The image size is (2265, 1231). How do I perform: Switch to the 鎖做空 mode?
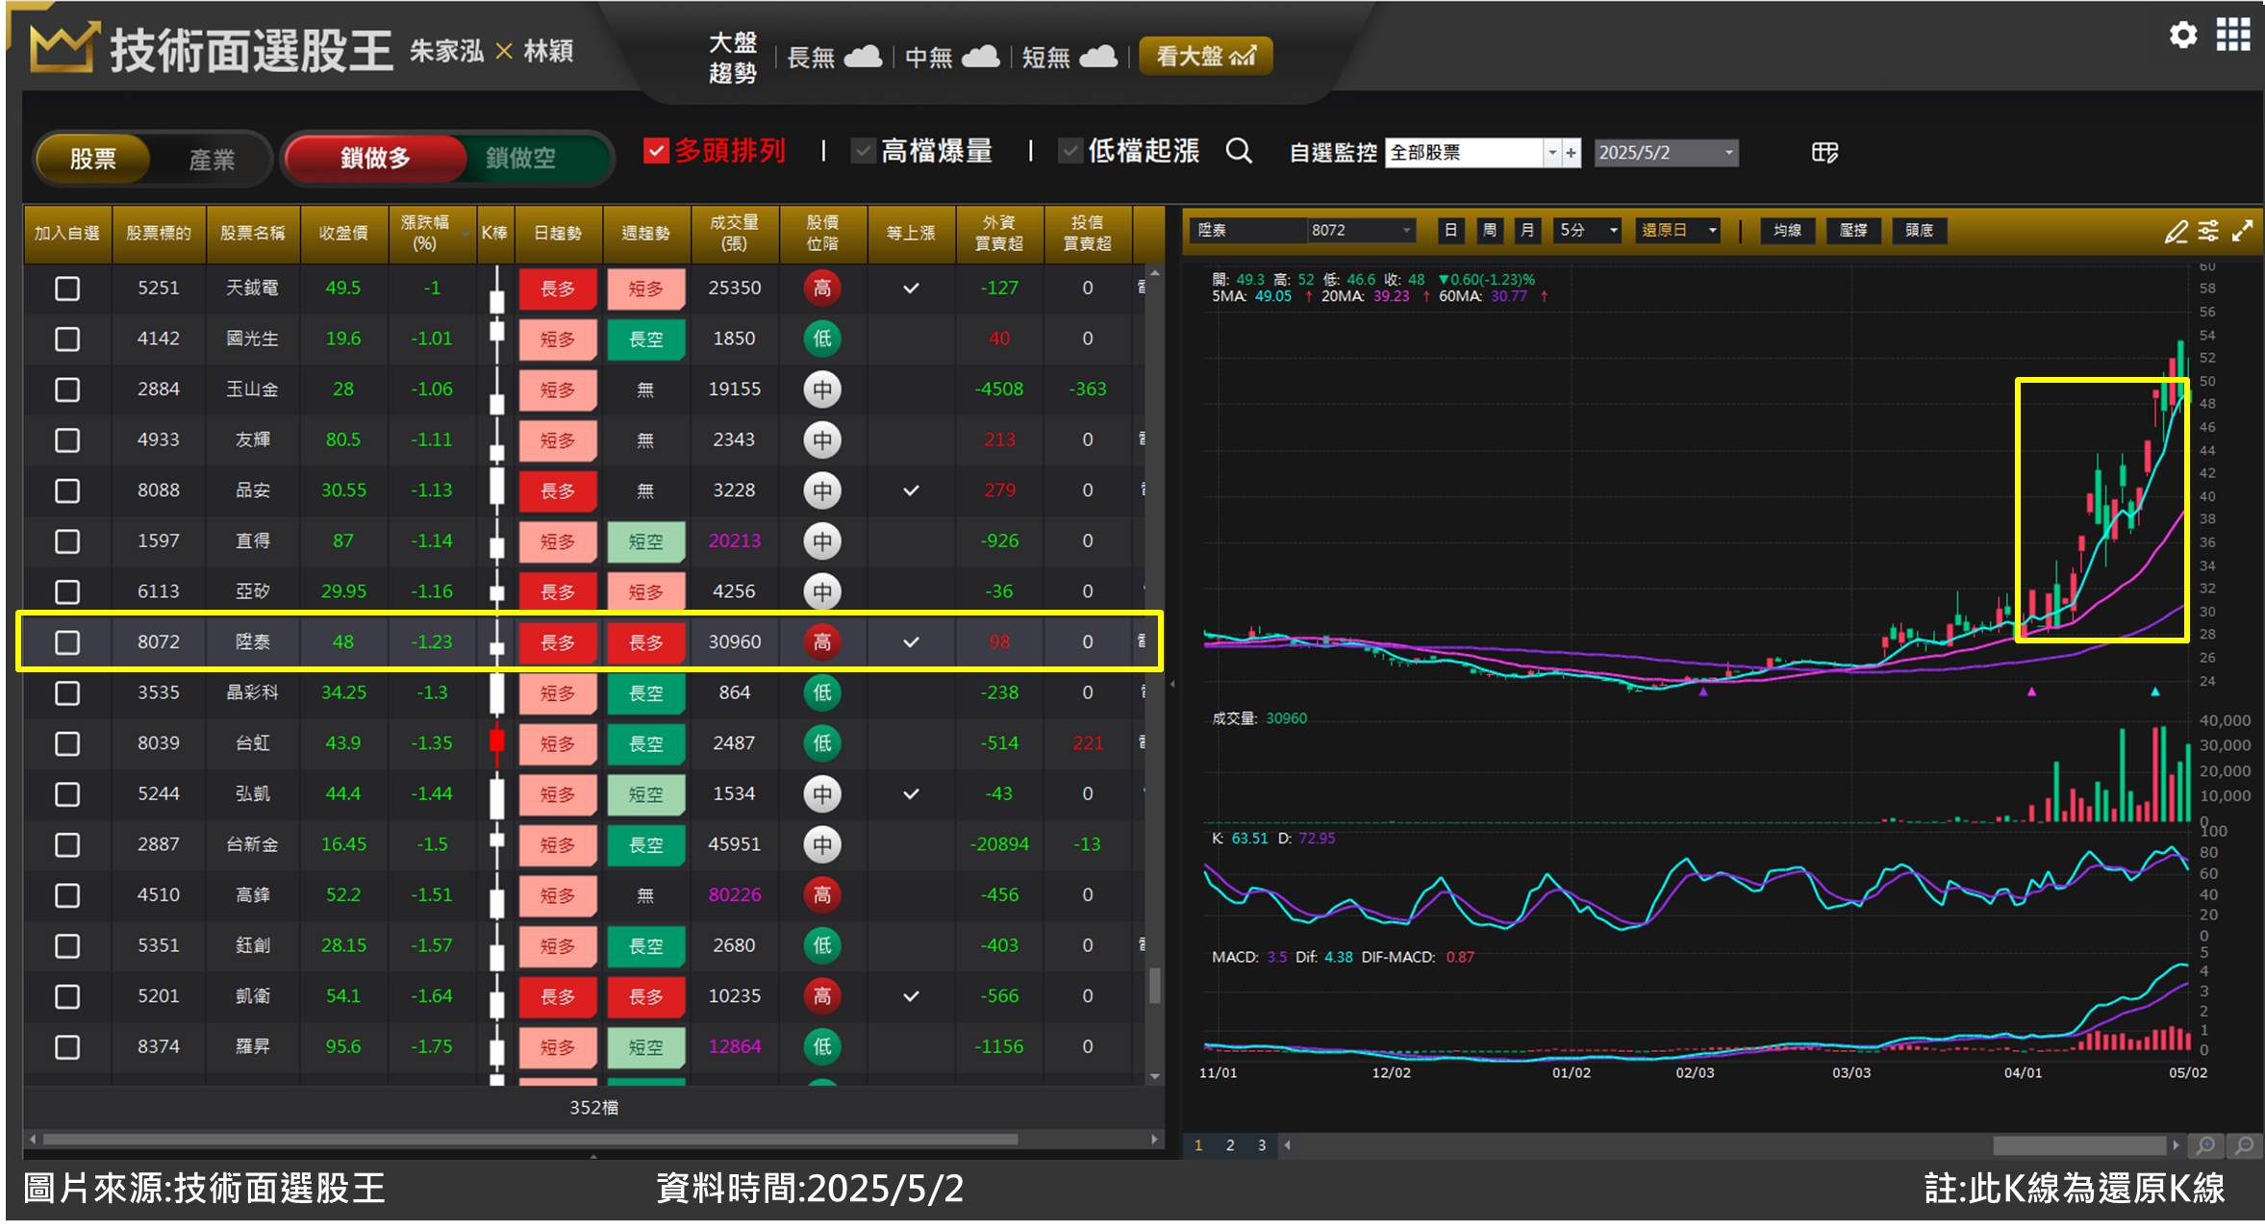[520, 158]
